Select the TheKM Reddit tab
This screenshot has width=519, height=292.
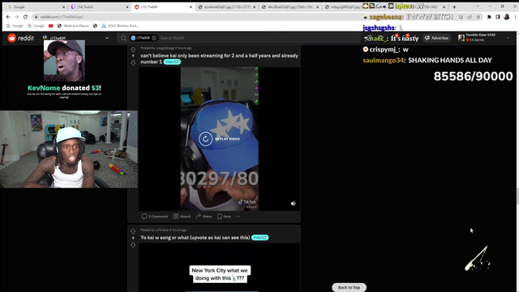pyautogui.click(x=163, y=7)
